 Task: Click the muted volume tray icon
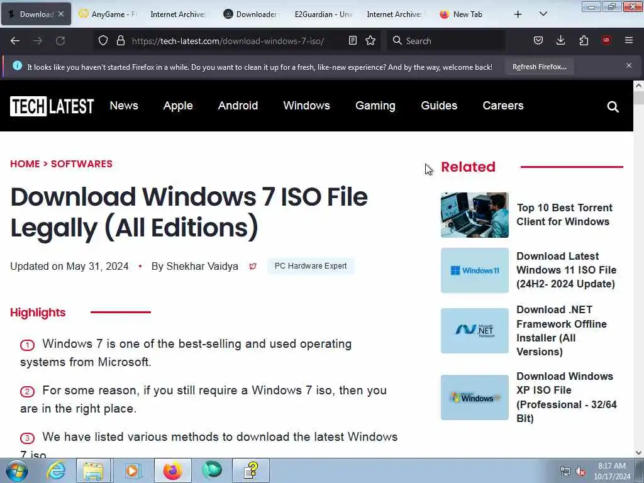(580, 472)
